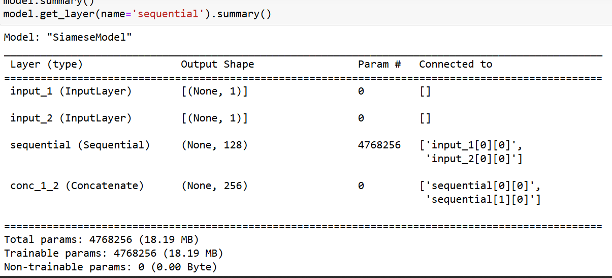The height and width of the screenshot is (278, 612).
Task: Click the empty brackets in the input_1 row
Action: pyautogui.click(x=425, y=91)
